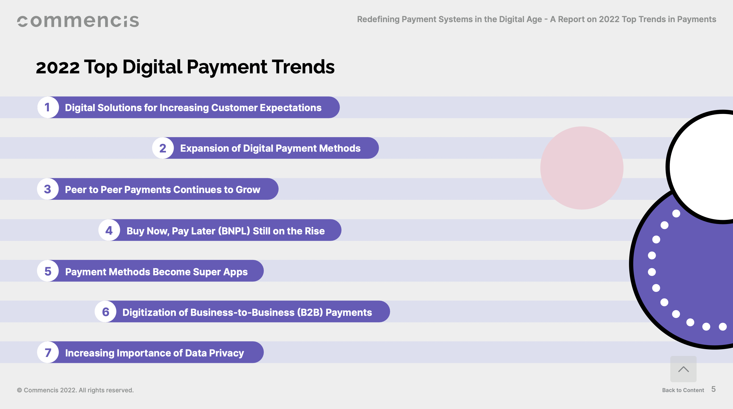The width and height of the screenshot is (733, 409).
Task: Open Expansion of Digital Payment Methods
Action: click(x=270, y=148)
